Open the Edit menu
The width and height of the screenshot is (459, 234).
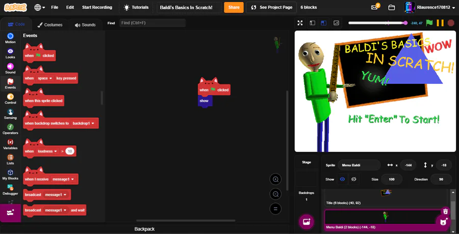pyautogui.click(x=70, y=7)
